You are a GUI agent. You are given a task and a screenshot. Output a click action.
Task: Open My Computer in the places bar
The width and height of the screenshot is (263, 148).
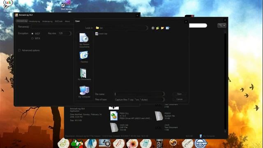84,92
